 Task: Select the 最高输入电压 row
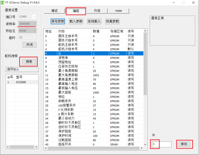[94, 84]
